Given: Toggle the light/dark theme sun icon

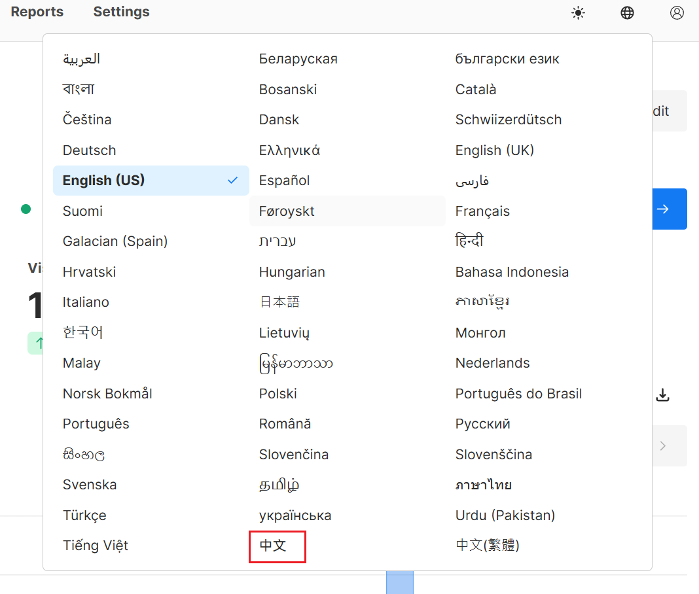Looking at the screenshot, I should (x=578, y=13).
